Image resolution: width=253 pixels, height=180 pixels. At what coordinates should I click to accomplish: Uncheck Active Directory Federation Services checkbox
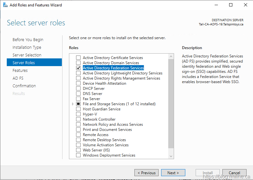[x=78, y=68]
